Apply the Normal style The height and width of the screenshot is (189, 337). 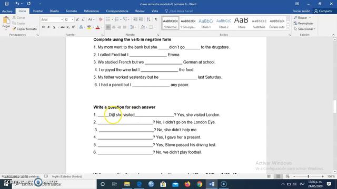pyautogui.click(x=170, y=23)
